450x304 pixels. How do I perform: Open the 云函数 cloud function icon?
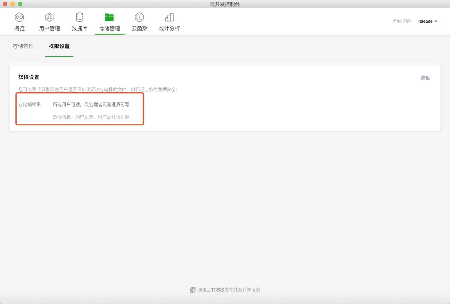click(x=140, y=17)
